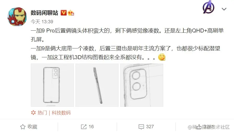
Task: Open the repost count 16
Action: pyautogui.click(x=91, y=127)
